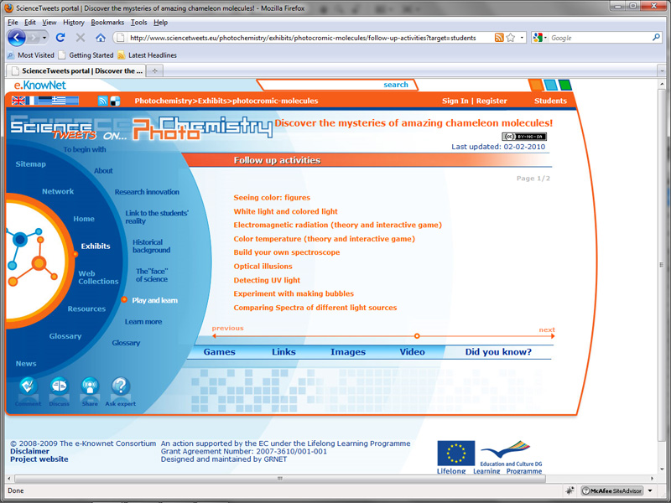Click the orange color theme swatch
Image resolution: width=671 pixels, height=503 pixels.
(535, 85)
